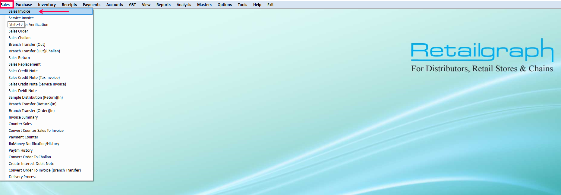Open the Masters menu
This screenshot has width=561, height=195.
[204, 5]
